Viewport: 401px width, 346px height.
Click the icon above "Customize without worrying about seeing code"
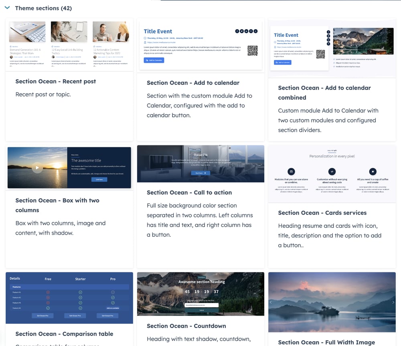pyautogui.click(x=332, y=171)
